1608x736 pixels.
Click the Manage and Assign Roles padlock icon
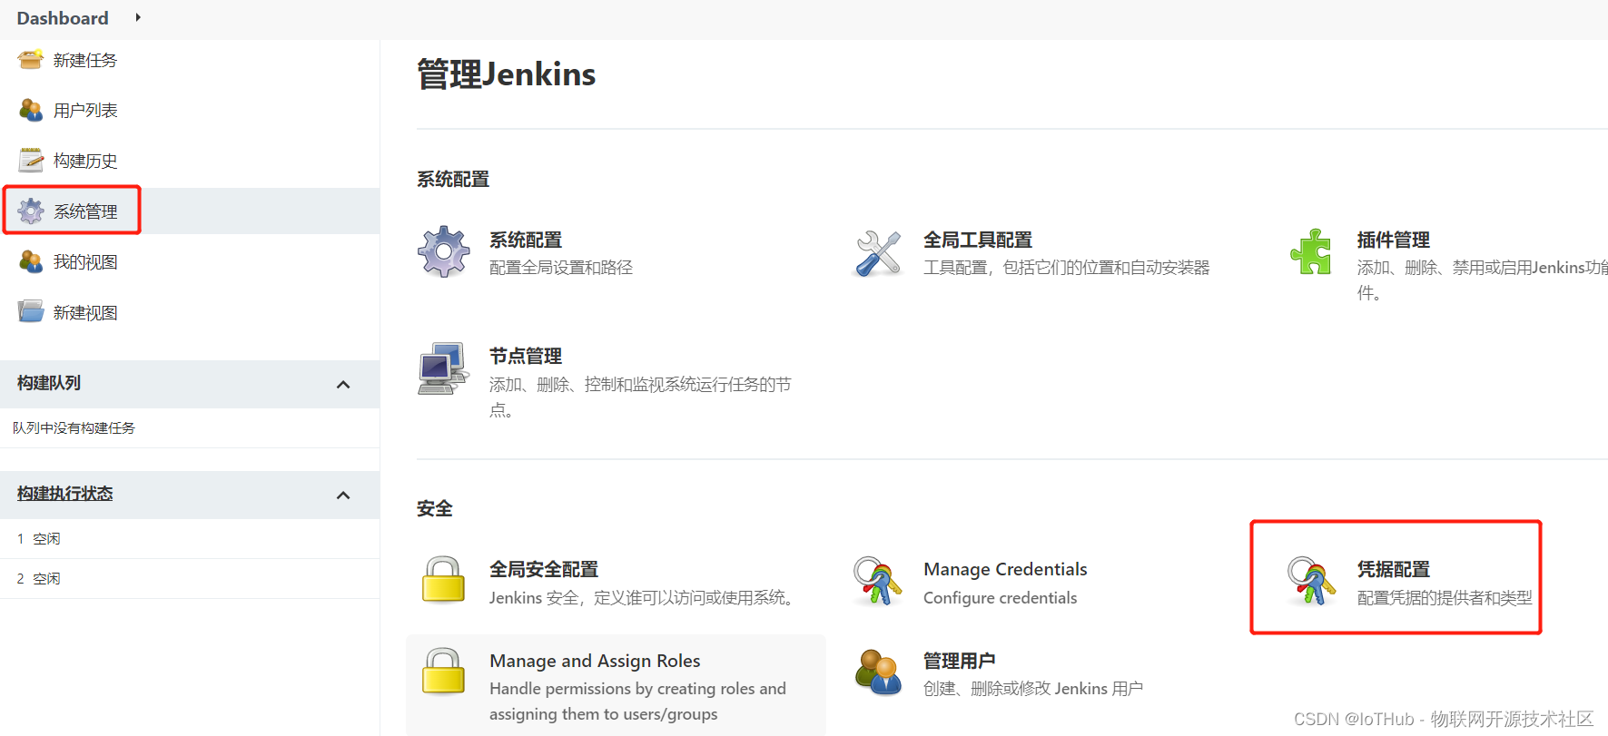[x=443, y=671]
